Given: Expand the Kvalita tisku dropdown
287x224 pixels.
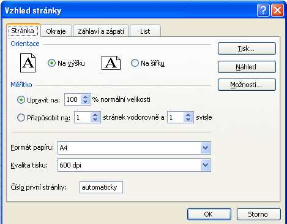Looking at the screenshot, I should (205, 165).
